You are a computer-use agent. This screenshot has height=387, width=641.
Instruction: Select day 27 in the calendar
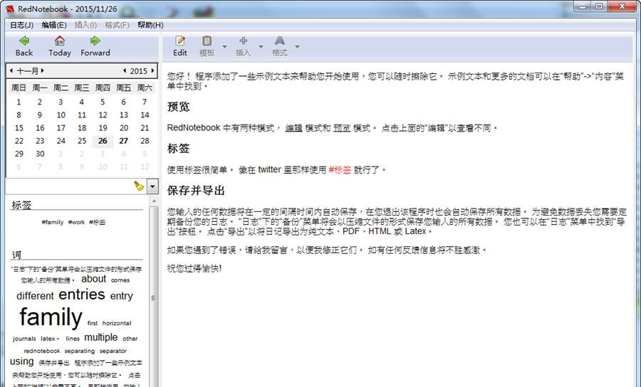coord(123,141)
